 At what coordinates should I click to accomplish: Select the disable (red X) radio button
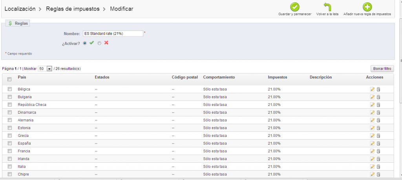click(99, 43)
